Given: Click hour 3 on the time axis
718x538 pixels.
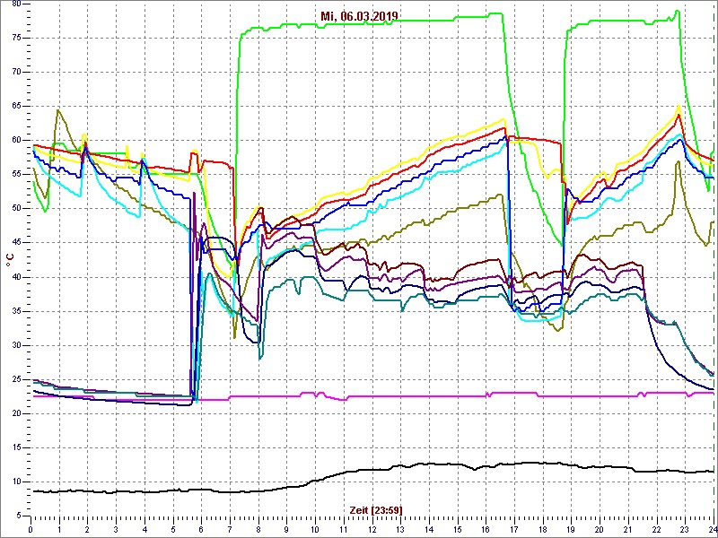Looking at the screenshot, I should 116,529.
